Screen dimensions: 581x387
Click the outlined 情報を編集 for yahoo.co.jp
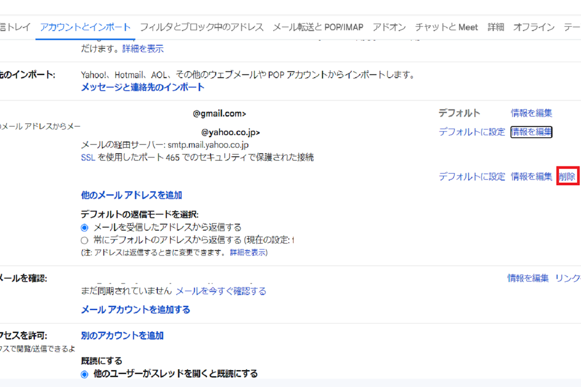531,132
